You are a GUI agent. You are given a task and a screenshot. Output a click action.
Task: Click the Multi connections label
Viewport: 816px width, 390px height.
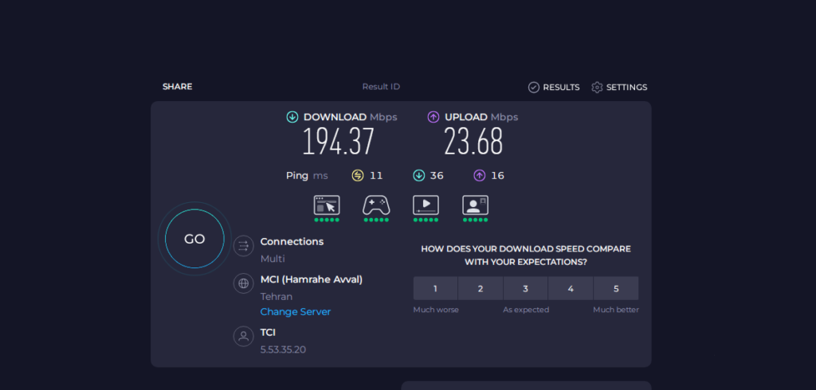point(273,259)
